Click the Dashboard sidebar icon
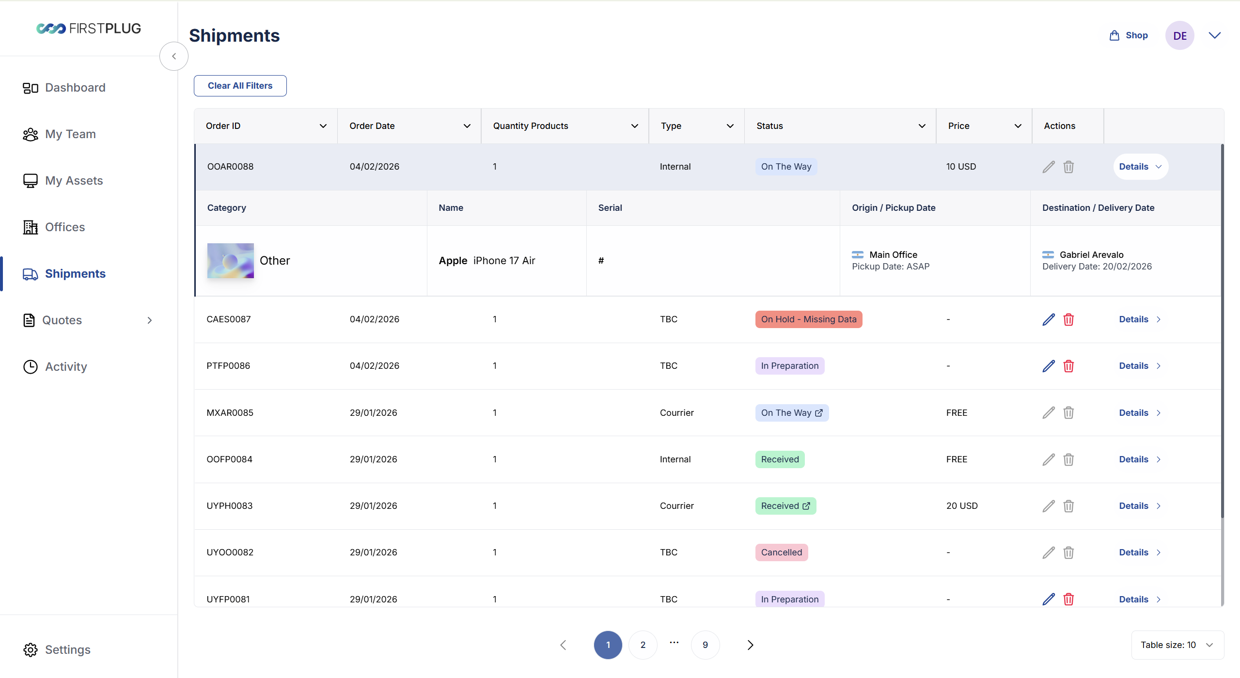Viewport: 1240px width, 678px height. point(30,88)
